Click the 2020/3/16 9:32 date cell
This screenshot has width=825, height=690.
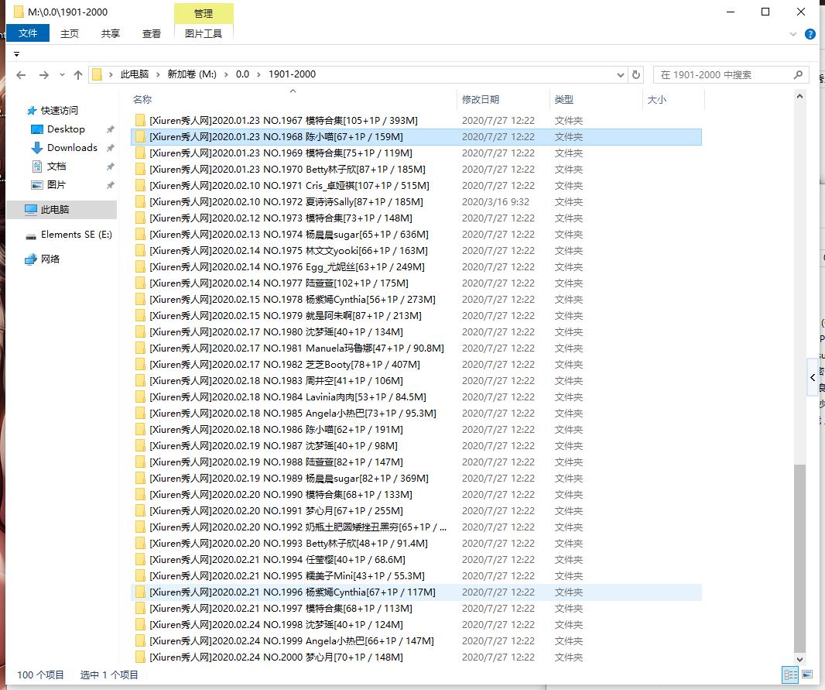(x=495, y=202)
